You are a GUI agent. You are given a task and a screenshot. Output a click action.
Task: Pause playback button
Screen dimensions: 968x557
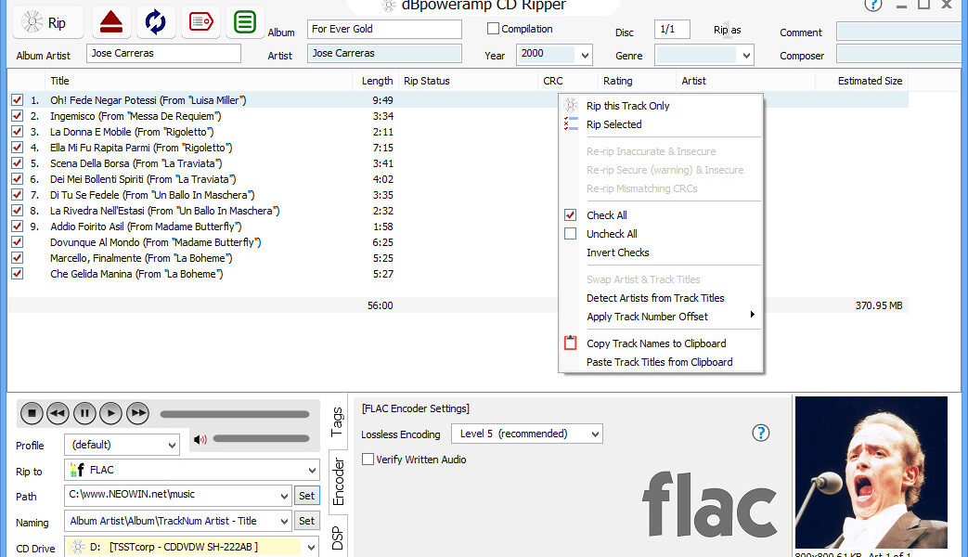84,413
